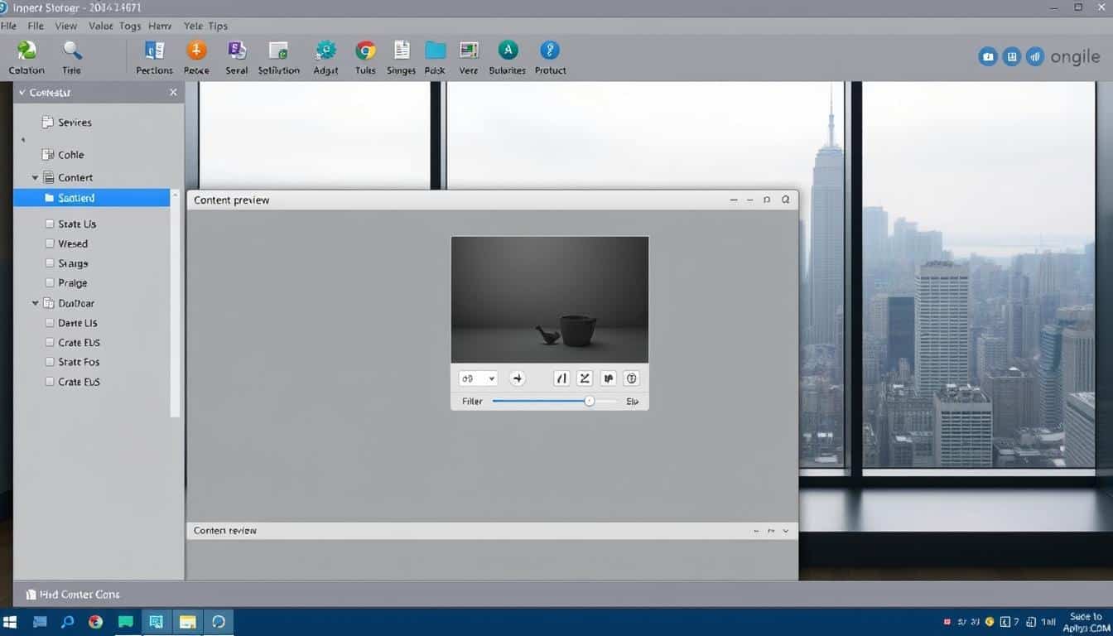Open the blue Pdck folder icon
1113x636 pixels.
coord(435,51)
